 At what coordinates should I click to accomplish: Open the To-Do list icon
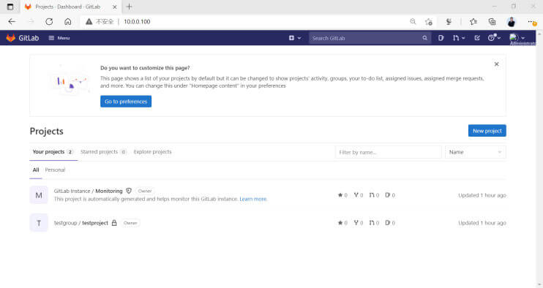tap(477, 38)
